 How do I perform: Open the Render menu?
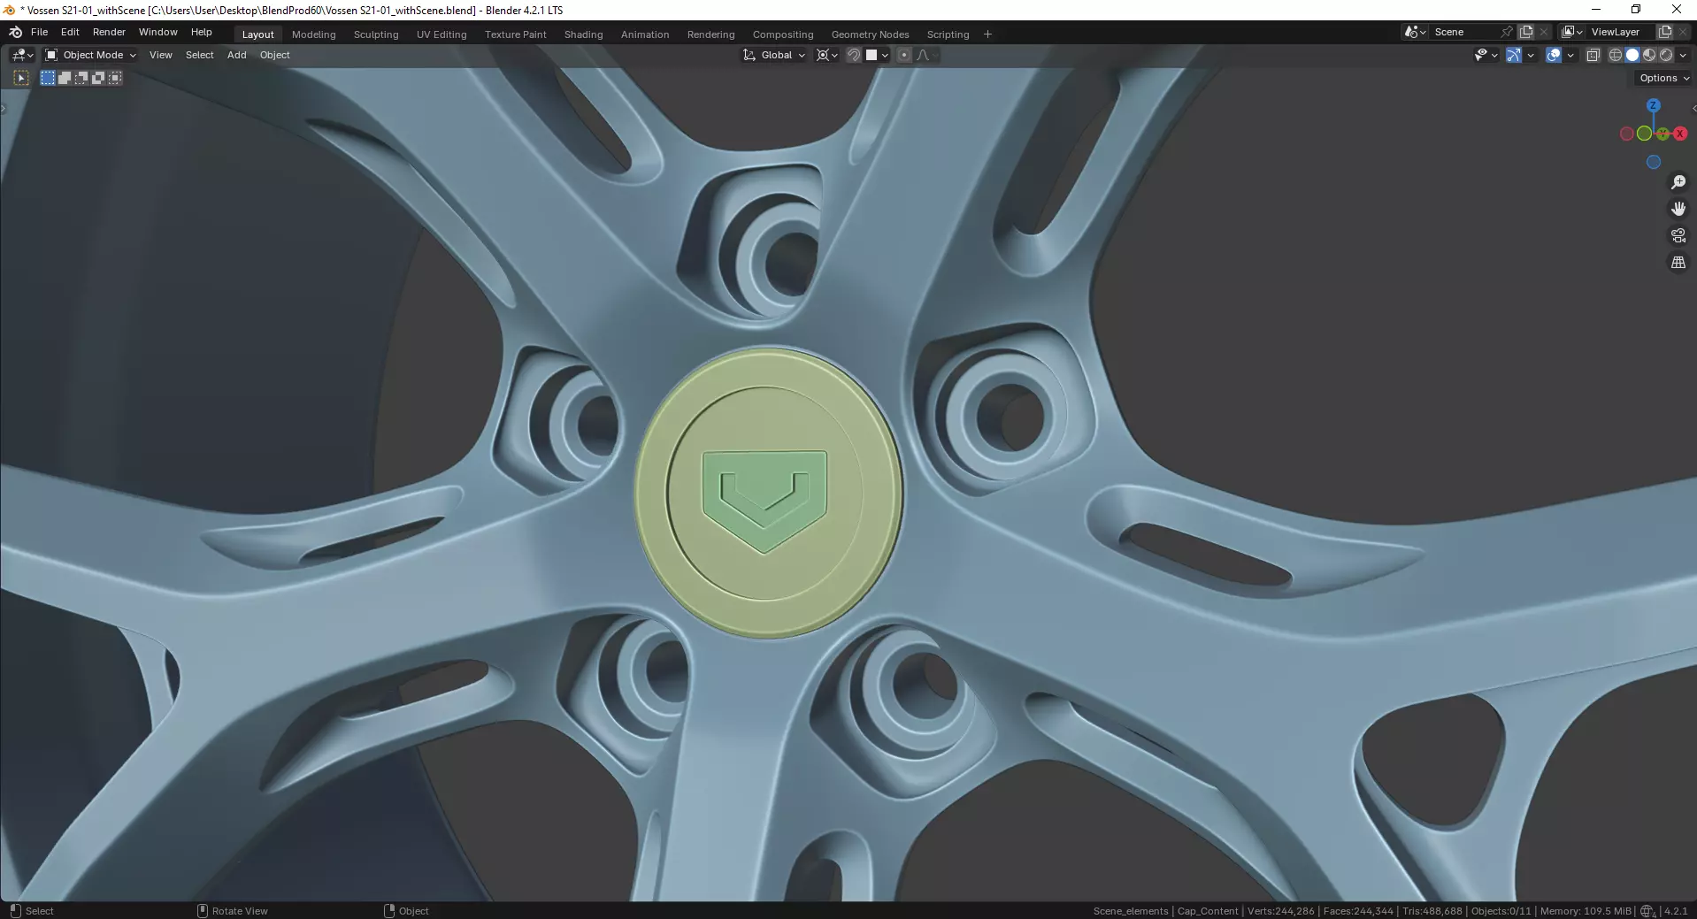click(109, 32)
